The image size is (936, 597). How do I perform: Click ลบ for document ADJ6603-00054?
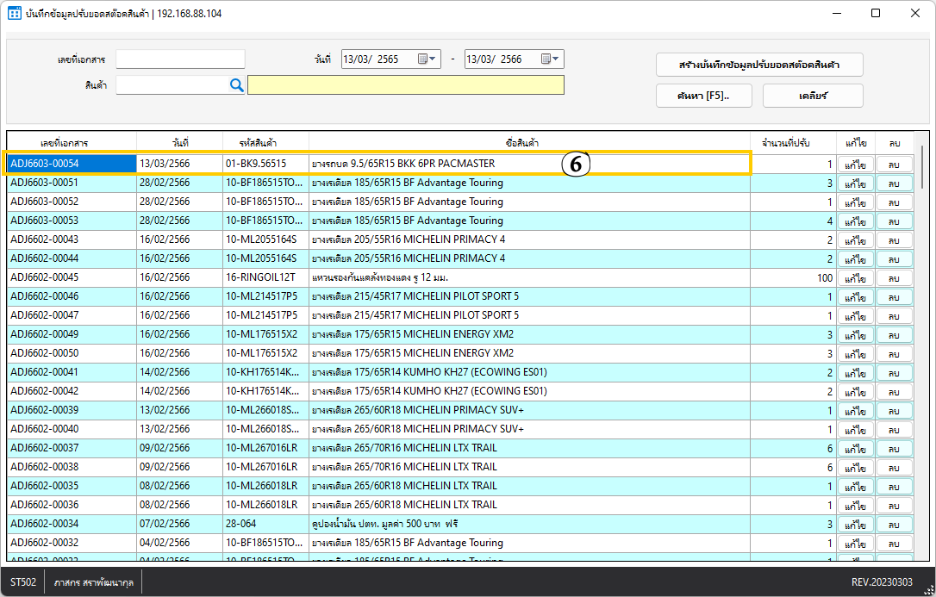[x=894, y=164]
